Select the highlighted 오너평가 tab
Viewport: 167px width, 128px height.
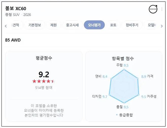[x=94, y=25]
